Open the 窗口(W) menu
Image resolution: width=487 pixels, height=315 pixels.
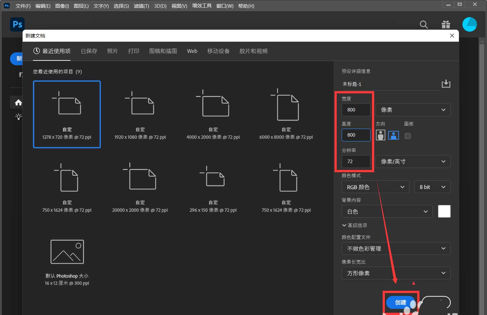225,6
